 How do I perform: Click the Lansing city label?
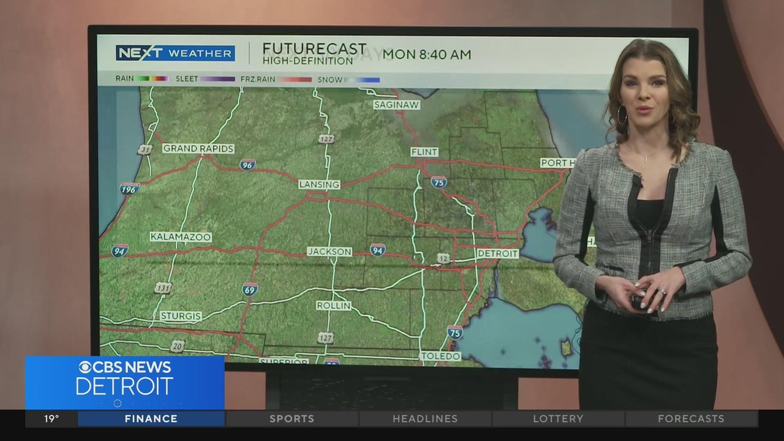[319, 184]
